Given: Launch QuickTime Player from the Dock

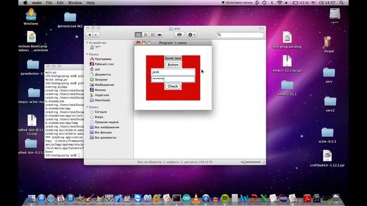Looking at the screenshot, I should pyautogui.click(x=206, y=199).
